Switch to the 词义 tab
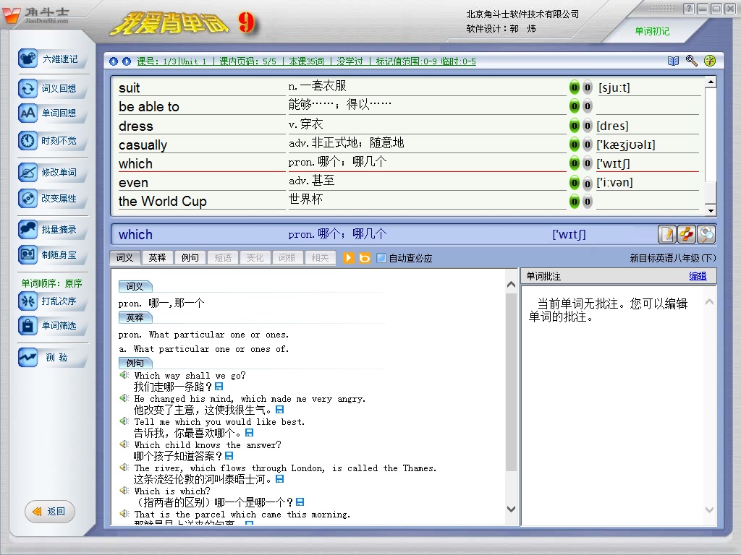741x555 pixels. 125,258
